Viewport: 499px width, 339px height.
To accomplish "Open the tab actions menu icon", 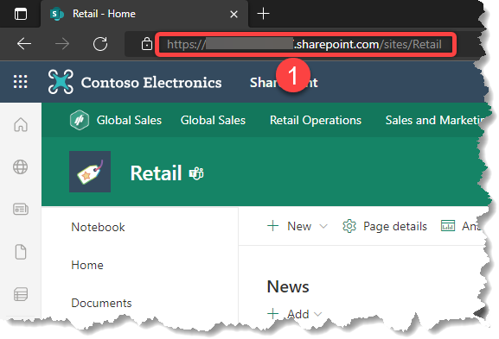I will 21,14.
